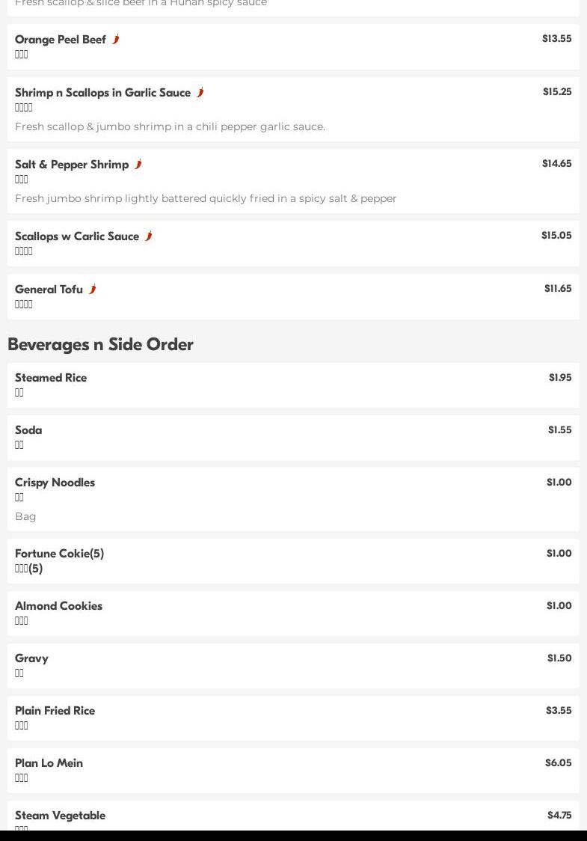587x841 pixels.
Task: Select Shrimp n Scallops in Garlic Sauce
Action: [x=102, y=93]
